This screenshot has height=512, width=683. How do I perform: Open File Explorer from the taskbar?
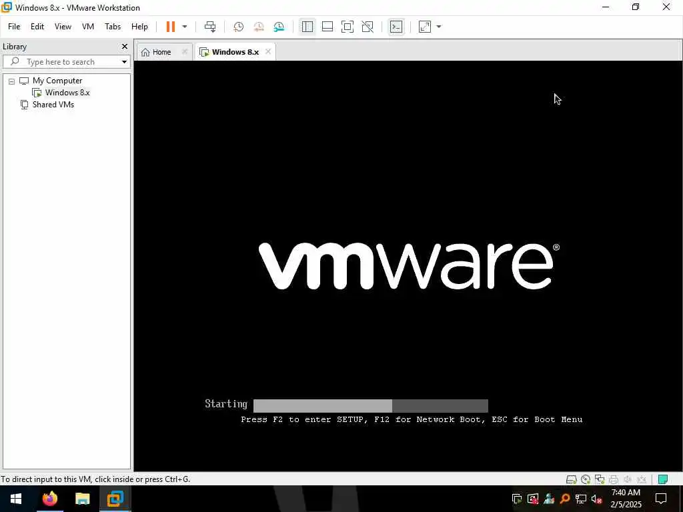pos(82,499)
